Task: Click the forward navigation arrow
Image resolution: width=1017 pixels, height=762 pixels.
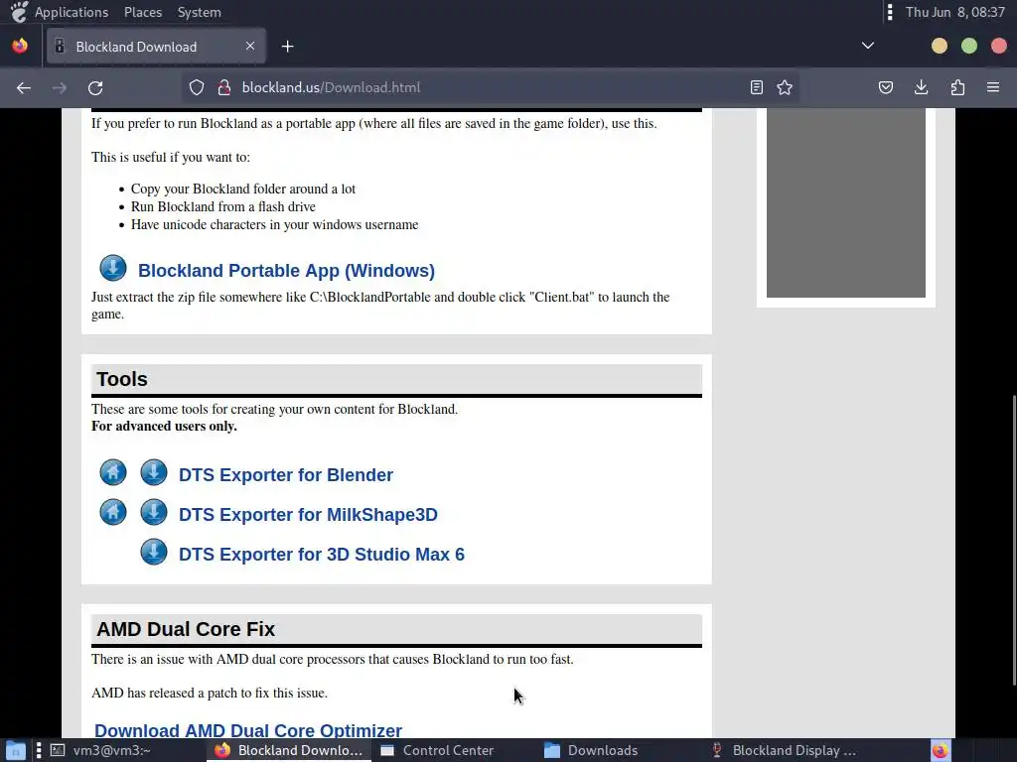Action: tap(60, 87)
